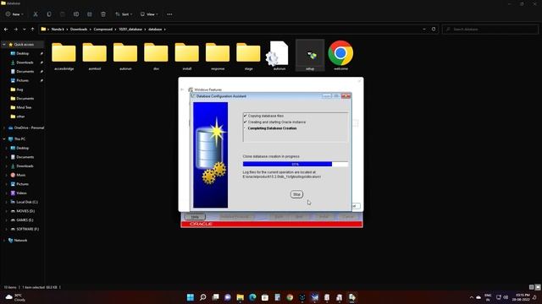Click clone database creation progress bar
Viewport: 542px width, 304px height.
(296, 164)
